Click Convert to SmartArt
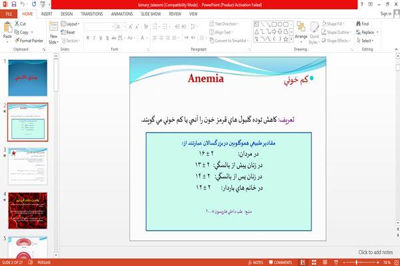This screenshot has width=400, height=266. coord(229,41)
